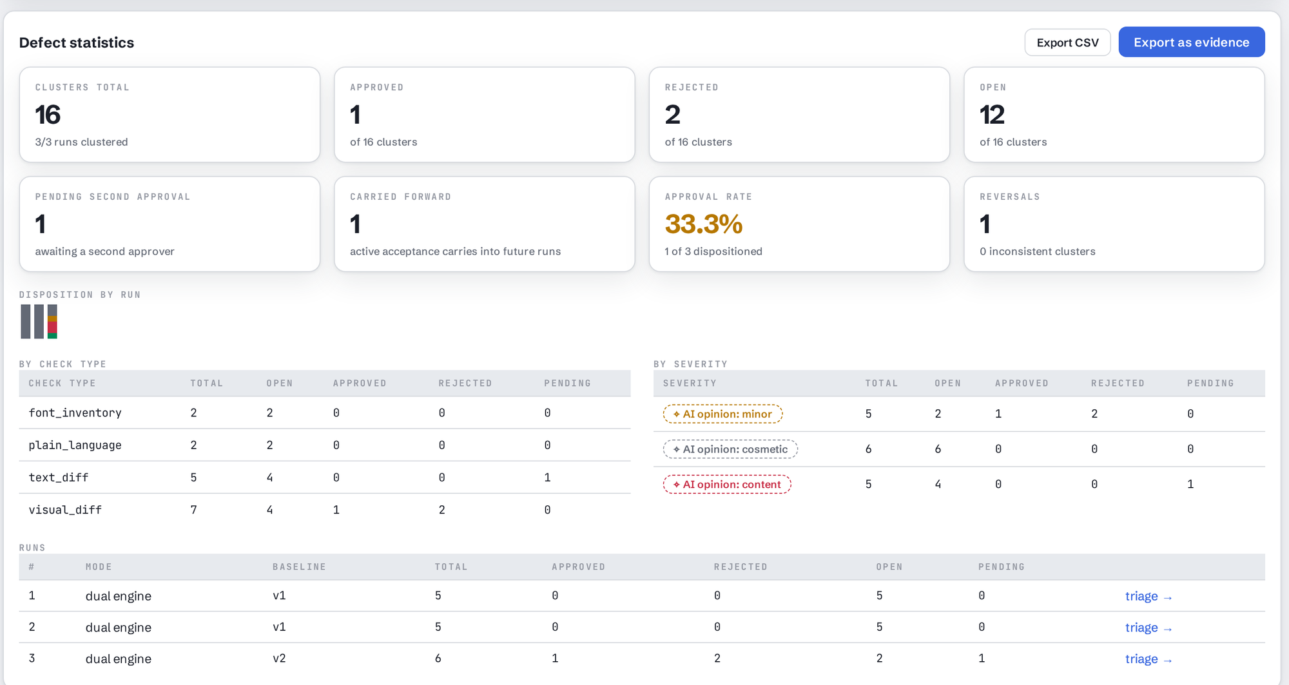Click the visual_diff check type row
This screenshot has width=1289, height=685.
325,510
